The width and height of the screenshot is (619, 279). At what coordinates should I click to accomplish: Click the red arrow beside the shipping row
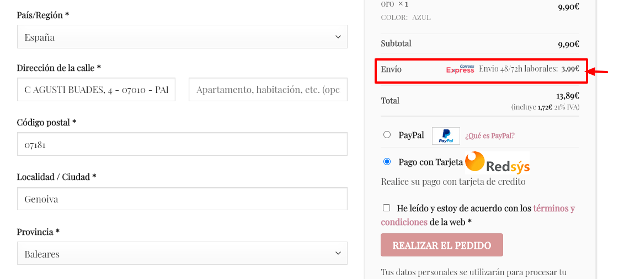pos(599,71)
